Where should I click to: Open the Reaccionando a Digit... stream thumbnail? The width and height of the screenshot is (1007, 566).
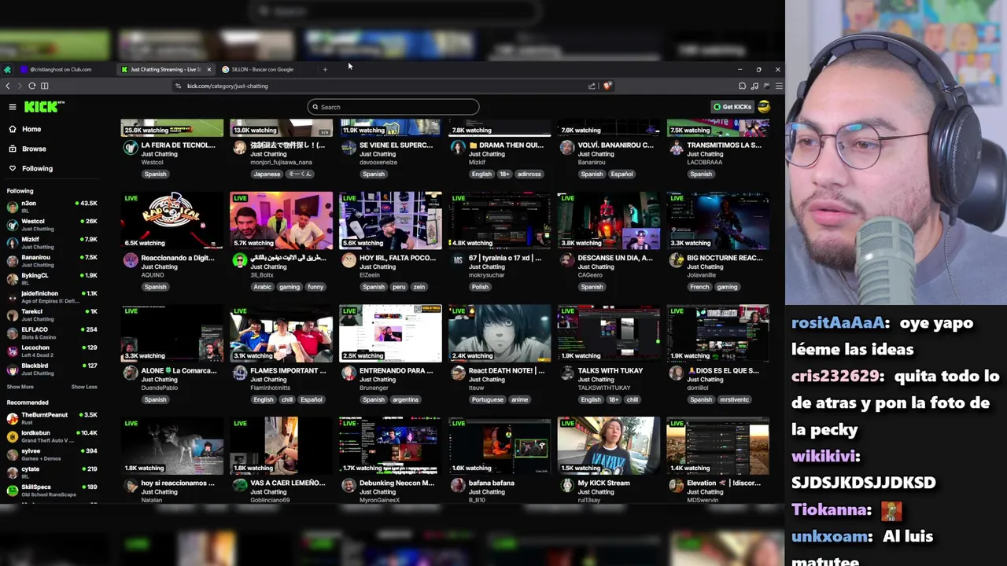click(172, 220)
